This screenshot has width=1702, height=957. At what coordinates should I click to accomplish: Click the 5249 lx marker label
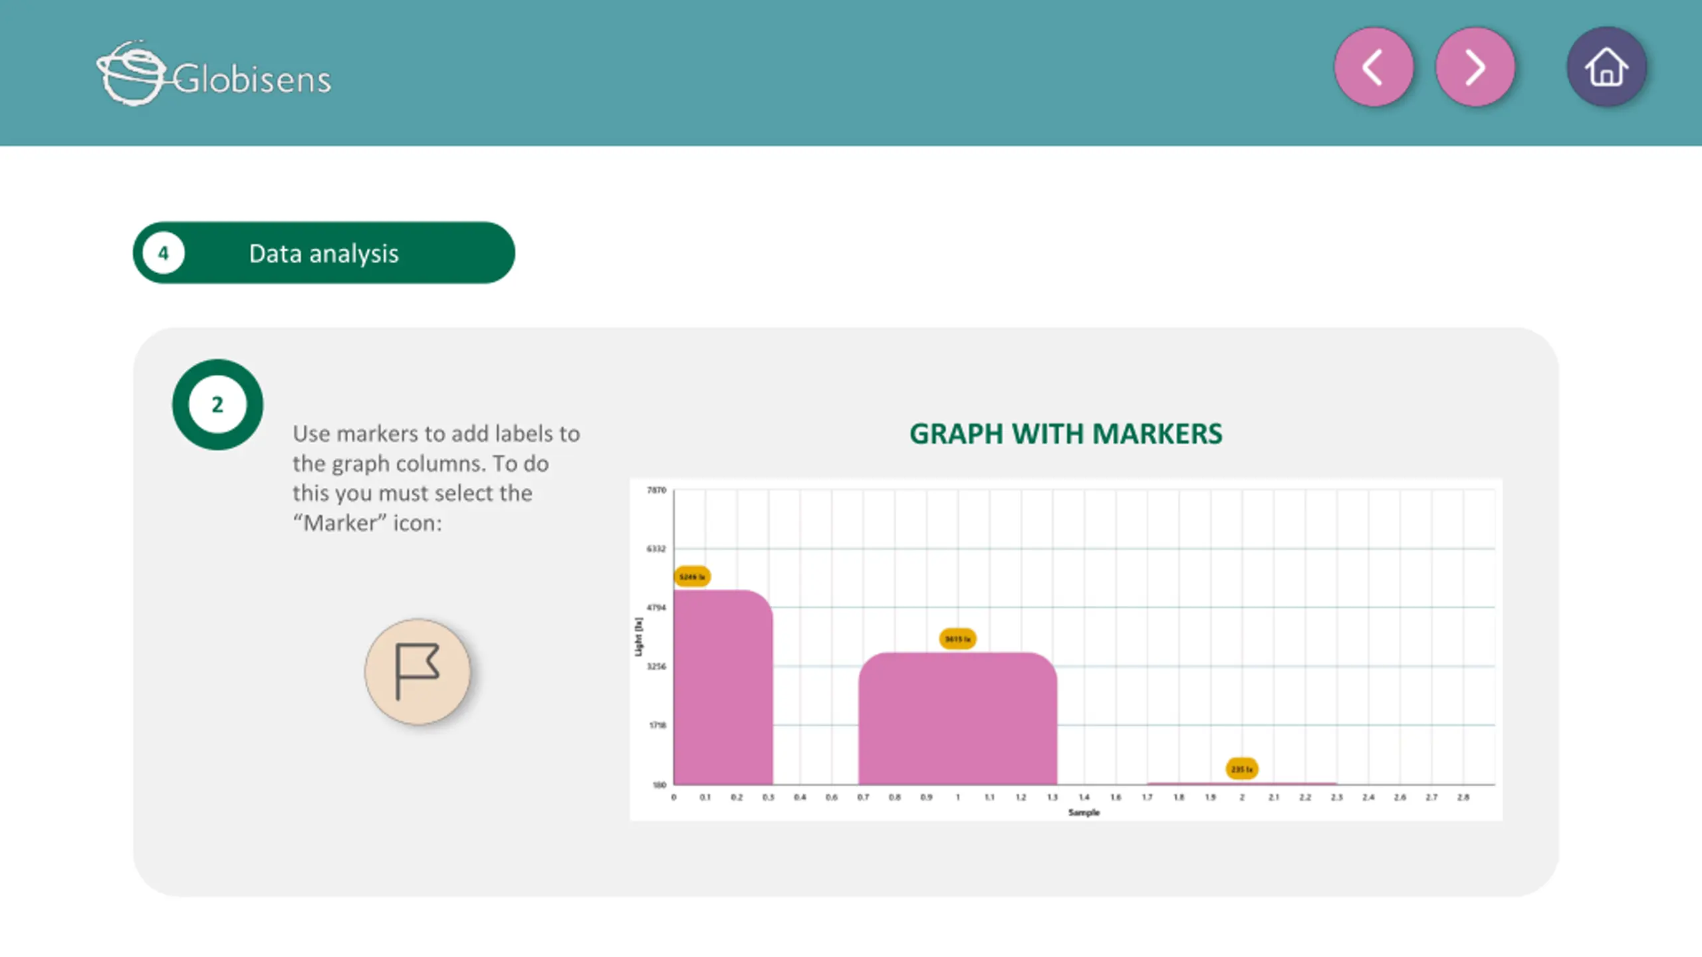692,577
